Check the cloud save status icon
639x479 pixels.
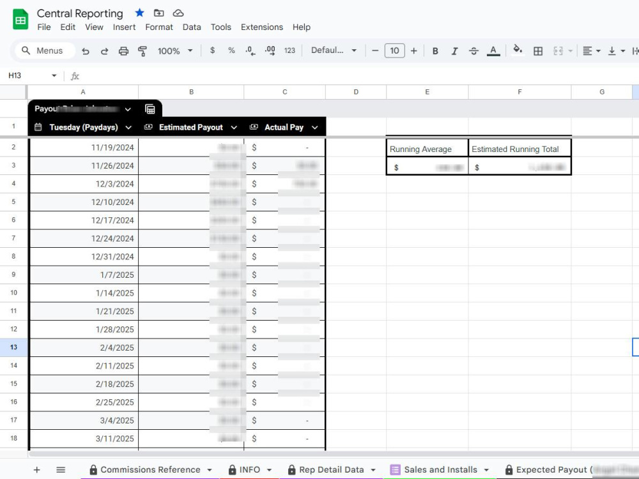pos(178,13)
